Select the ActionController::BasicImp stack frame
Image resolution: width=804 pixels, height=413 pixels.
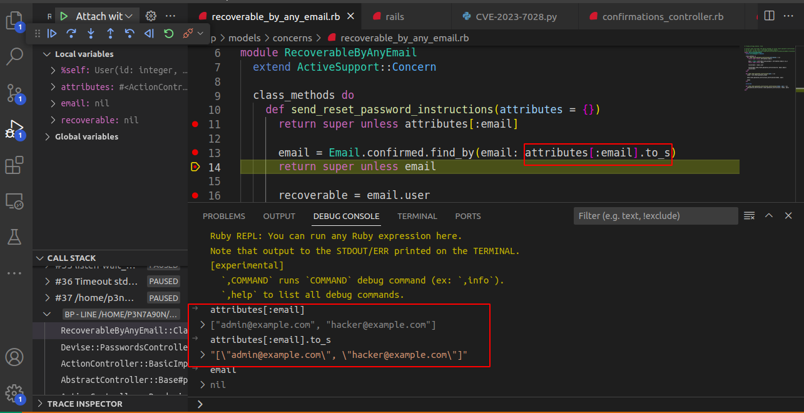110,363
